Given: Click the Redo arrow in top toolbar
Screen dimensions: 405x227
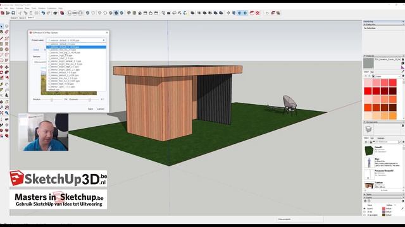Looking at the screenshot, I should [49, 13].
